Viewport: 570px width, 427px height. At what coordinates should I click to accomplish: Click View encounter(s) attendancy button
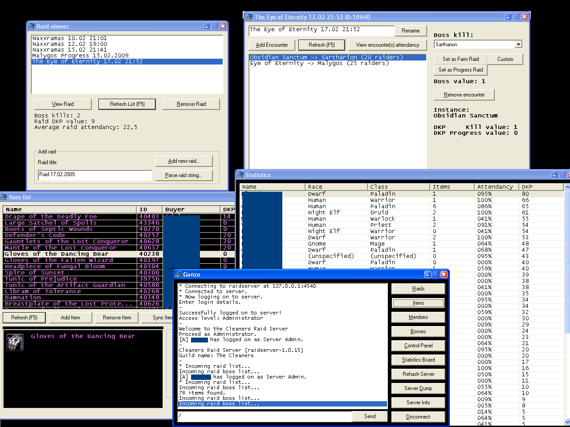[387, 45]
